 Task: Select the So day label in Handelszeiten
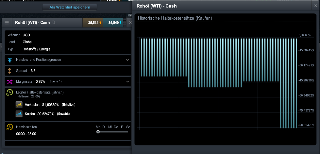[128, 127]
